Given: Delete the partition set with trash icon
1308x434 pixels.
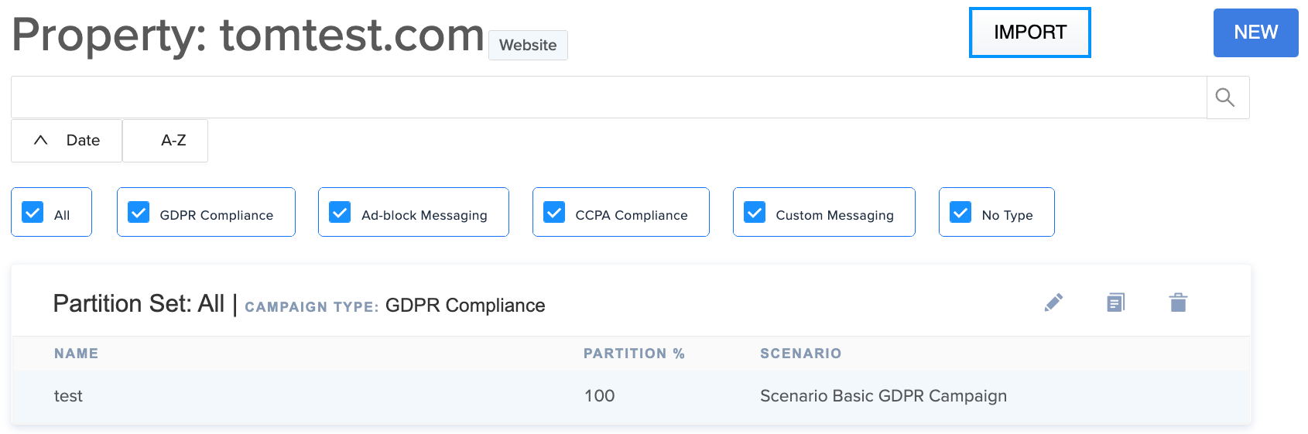Looking at the screenshot, I should pyautogui.click(x=1178, y=302).
